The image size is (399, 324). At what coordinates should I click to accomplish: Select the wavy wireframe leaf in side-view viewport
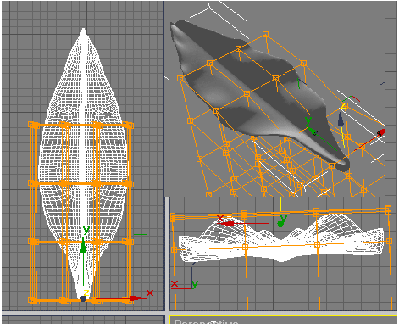tap(281, 237)
